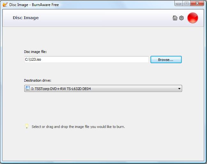
Task: Click the 'Disc Image - BurnAware Free' title bar
Action: click(x=34, y=5)
